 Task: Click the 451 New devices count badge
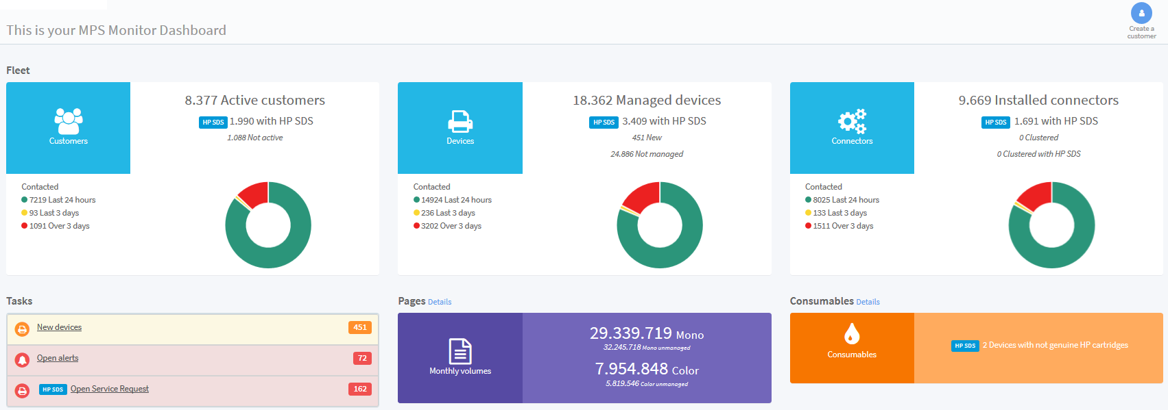(x=360, y=327)
